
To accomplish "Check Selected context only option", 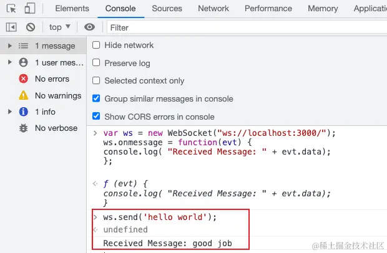I will (96, 80).
